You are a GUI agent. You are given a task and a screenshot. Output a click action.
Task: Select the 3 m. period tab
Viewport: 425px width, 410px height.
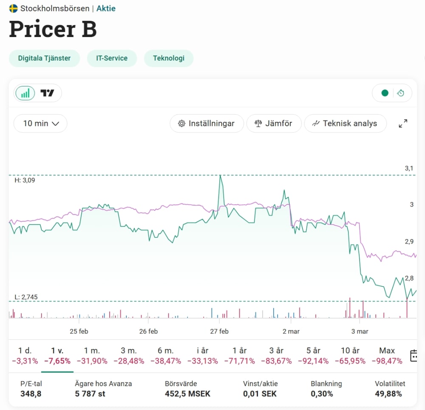[x=129, y=356]
